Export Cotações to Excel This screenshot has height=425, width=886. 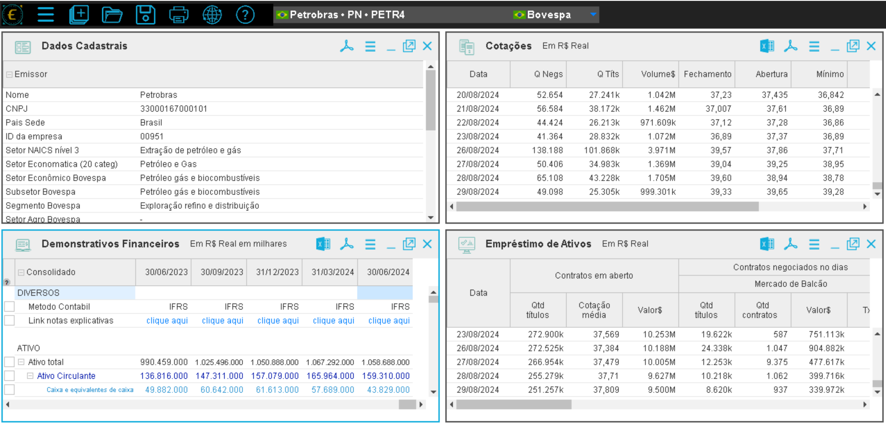click(767, 46)
